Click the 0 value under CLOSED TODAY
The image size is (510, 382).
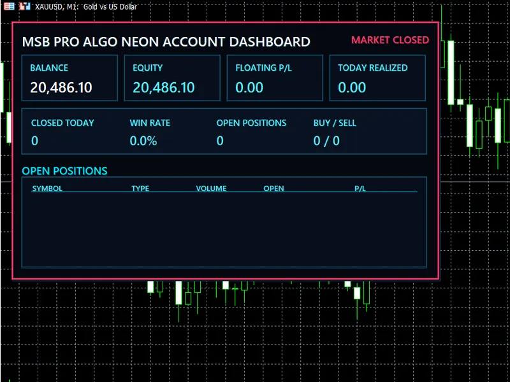(34, 141)
